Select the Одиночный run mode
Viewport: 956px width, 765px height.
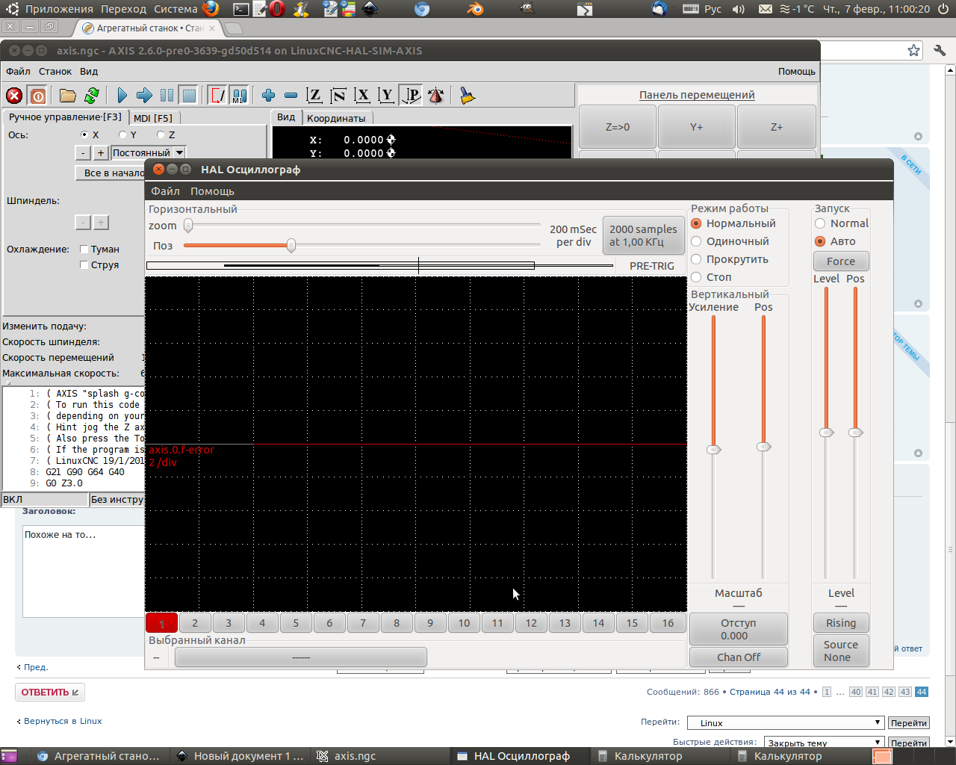[x=696, y=241]
